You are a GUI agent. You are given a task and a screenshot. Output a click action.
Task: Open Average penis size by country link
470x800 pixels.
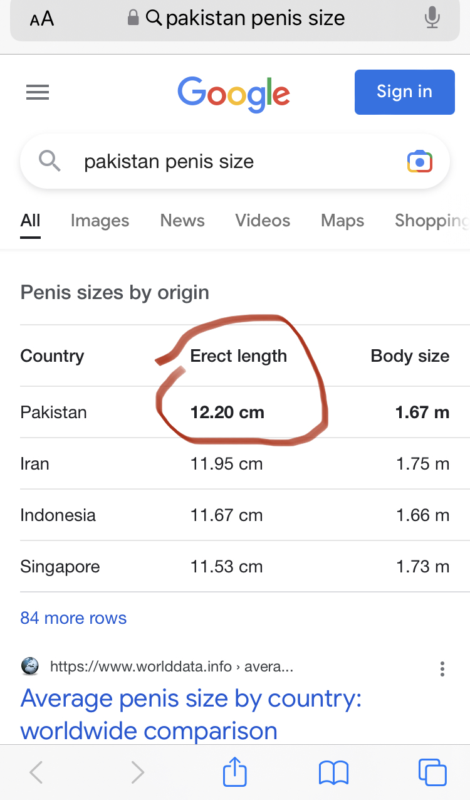click(x=191, y=715)
